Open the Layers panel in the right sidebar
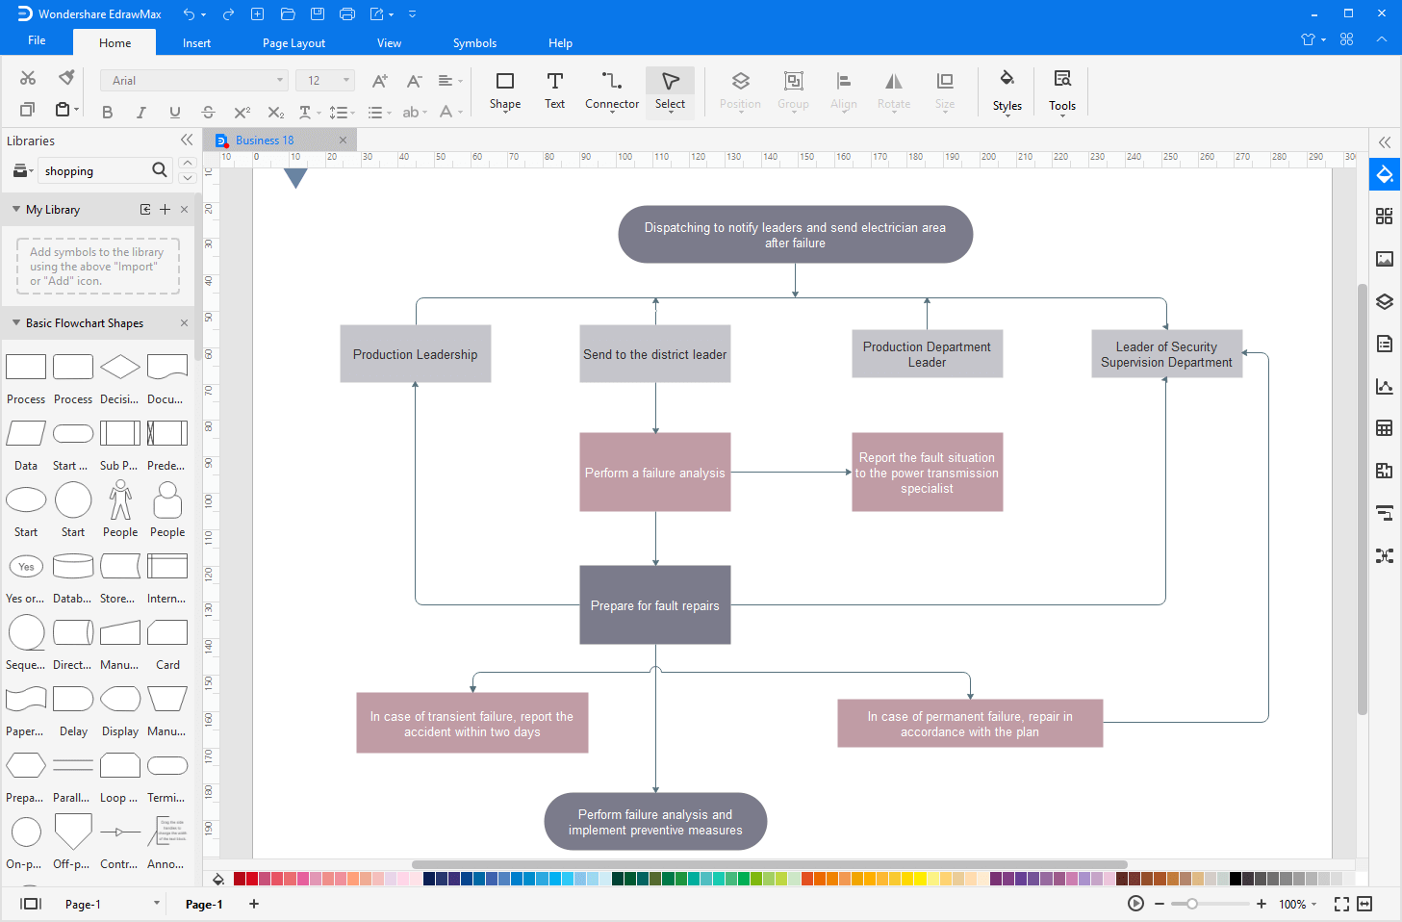The width and height of the screenshot is (1402, 922). [x=1384, y=301]
